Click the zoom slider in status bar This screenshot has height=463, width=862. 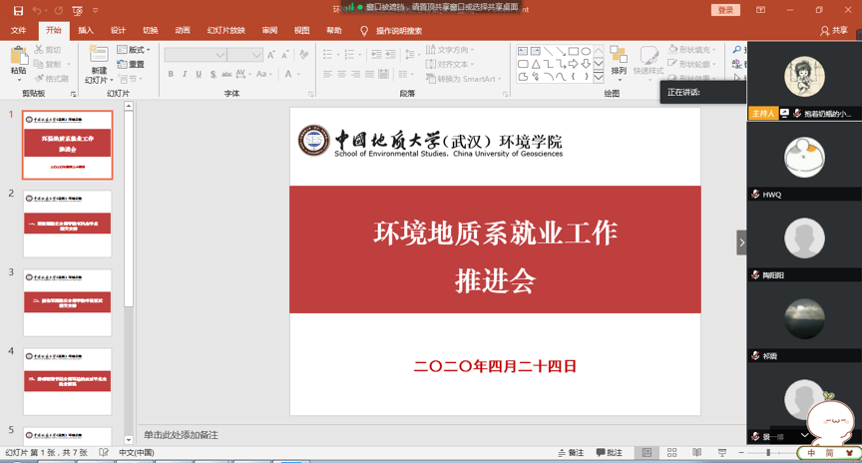tap(768, 453)
